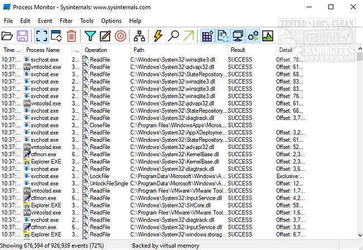363x250 pixels.
Task: Open the Filter funnel icon
Action: point(90,36)
